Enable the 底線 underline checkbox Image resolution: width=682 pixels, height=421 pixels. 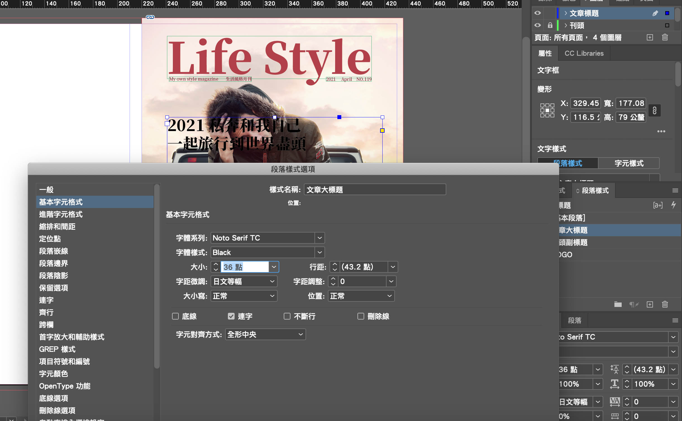(175, 316)
